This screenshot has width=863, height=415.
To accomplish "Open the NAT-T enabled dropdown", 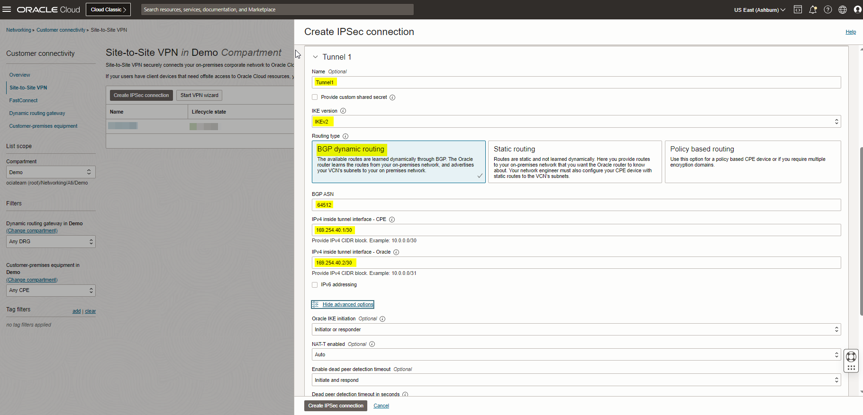I will click(576, 355).
